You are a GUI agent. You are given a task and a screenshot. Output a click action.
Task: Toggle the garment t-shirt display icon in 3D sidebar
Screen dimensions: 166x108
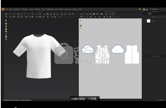(x=6, y=24)
